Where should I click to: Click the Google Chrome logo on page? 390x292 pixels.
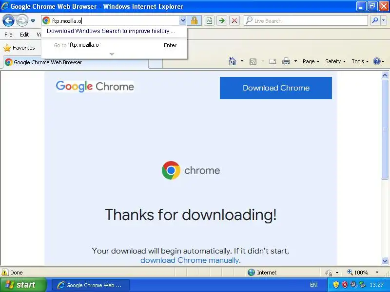click(95, 87)
